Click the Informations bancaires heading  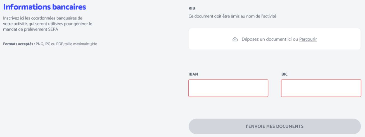point(44,7)
